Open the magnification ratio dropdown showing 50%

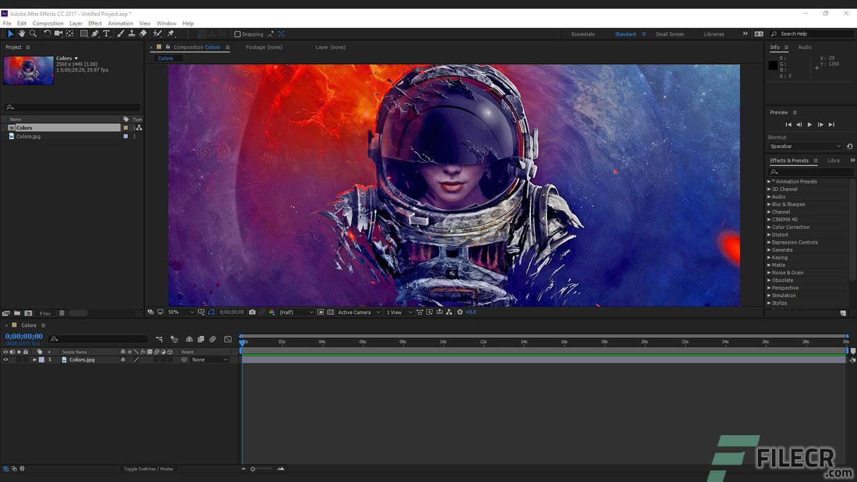pos(179,312)
